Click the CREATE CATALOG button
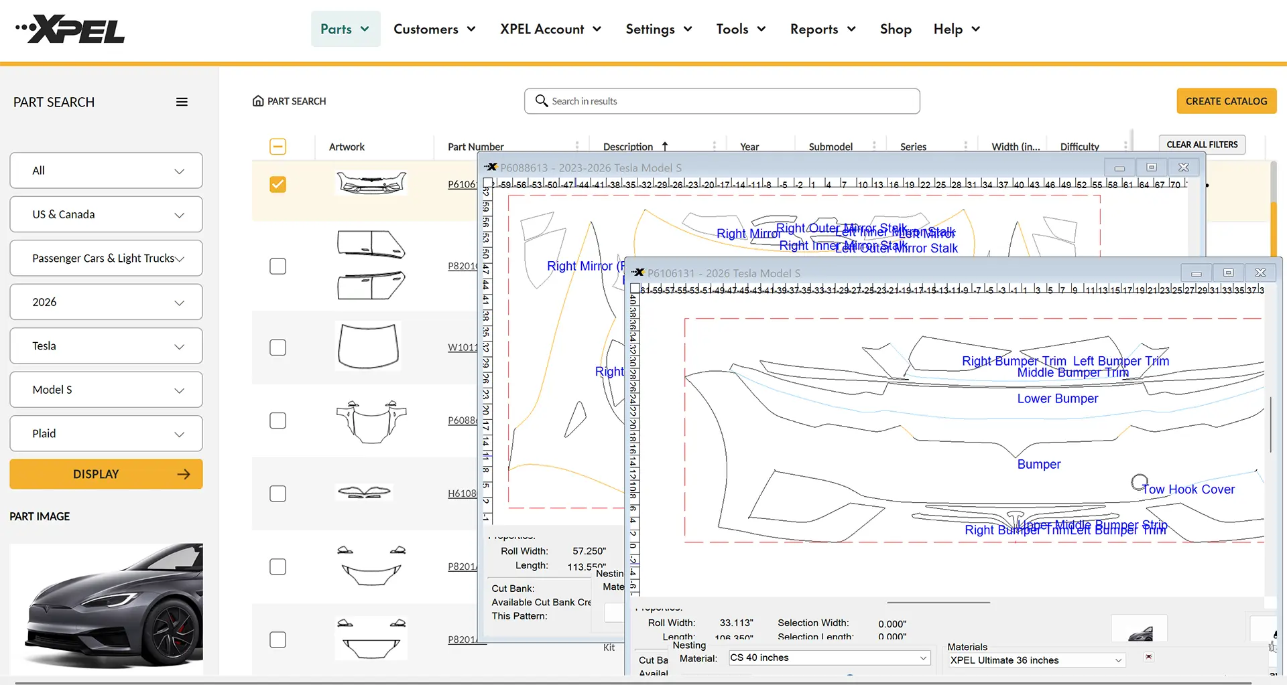 (x=1227, y=100)
